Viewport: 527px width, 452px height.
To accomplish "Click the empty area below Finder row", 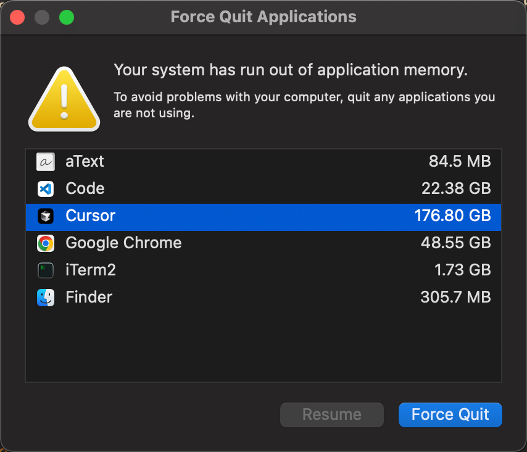I will coord(263,346).
